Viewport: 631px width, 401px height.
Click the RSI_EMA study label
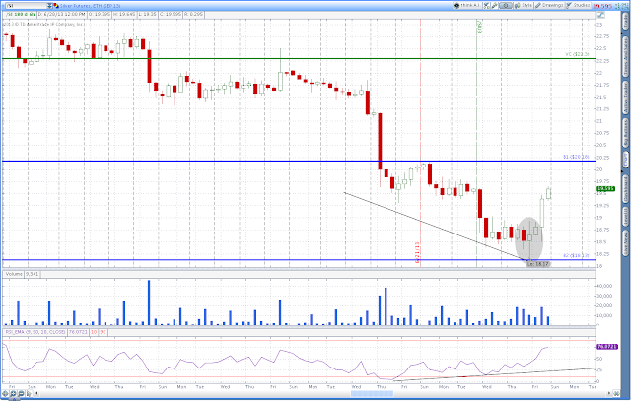coord(35,332)
